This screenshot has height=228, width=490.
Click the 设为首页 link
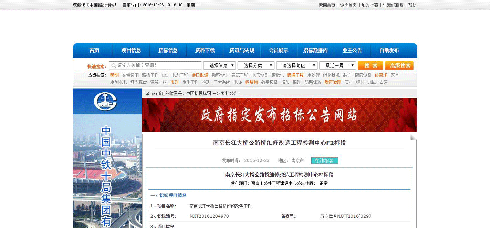pyautogui.click(x=348, y=5)
